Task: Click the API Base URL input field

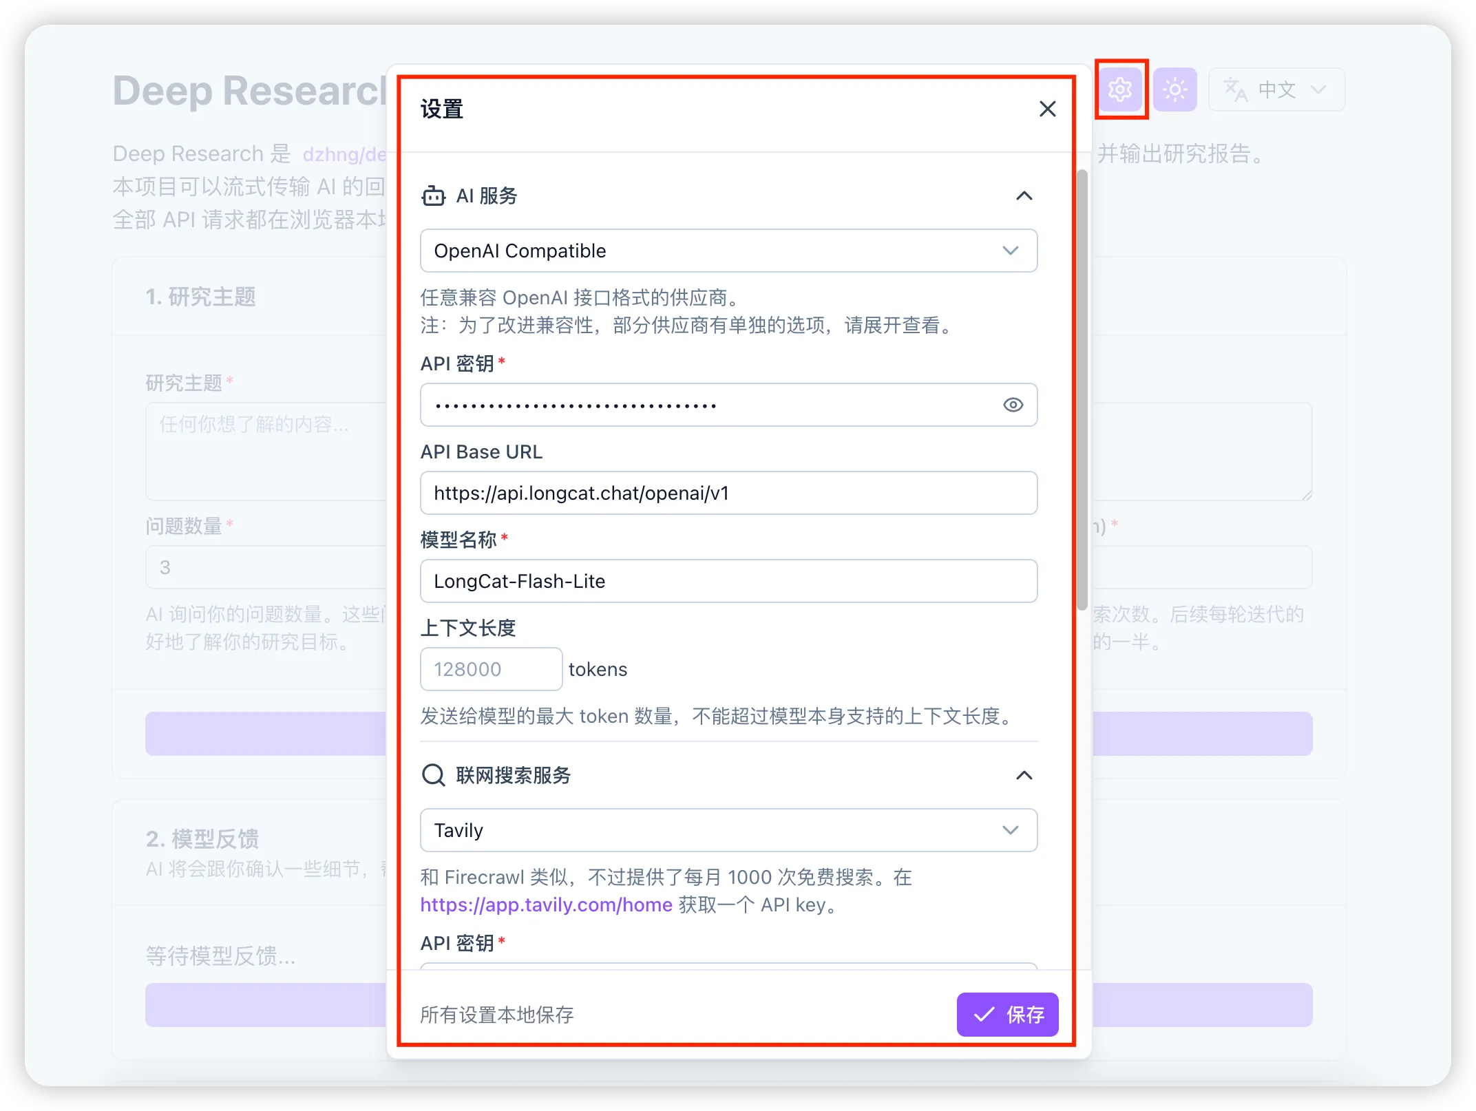Action: click(728, 493)
